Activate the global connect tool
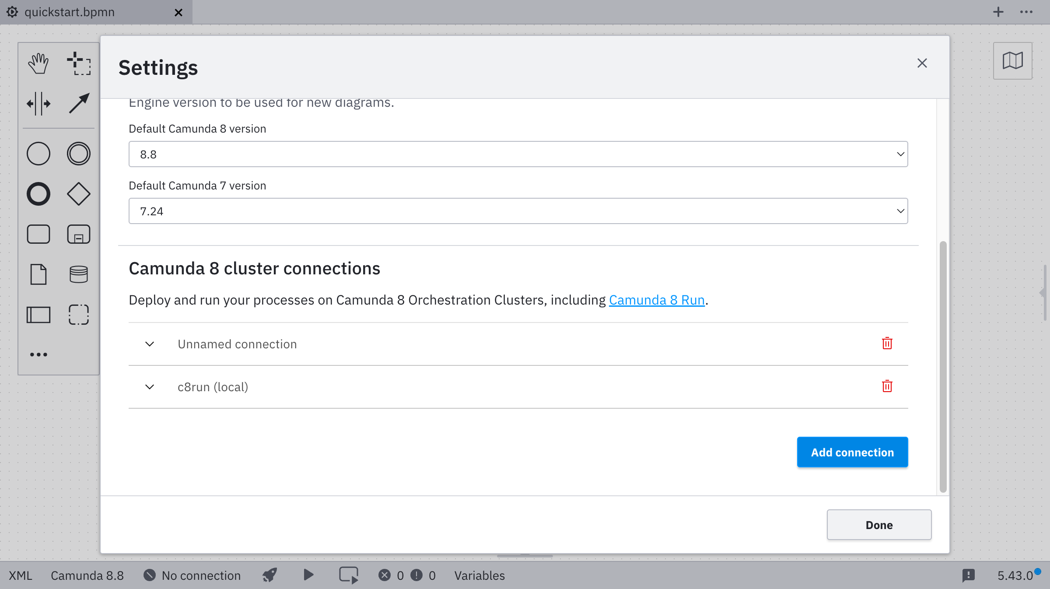1050x589 pixels. click(79, 103)
